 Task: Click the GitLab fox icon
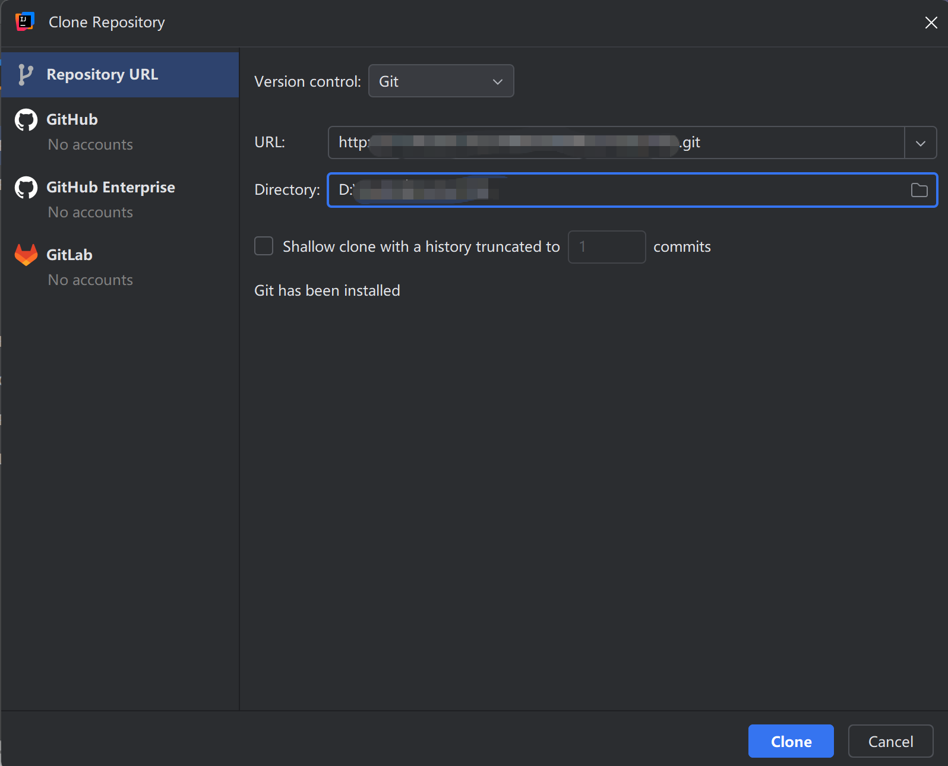(26, 255)
